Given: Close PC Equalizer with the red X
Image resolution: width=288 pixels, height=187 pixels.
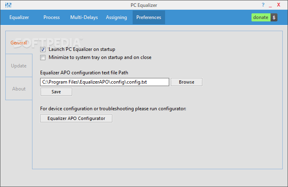Looking at the screenshot, I should (x=279, y=5).
